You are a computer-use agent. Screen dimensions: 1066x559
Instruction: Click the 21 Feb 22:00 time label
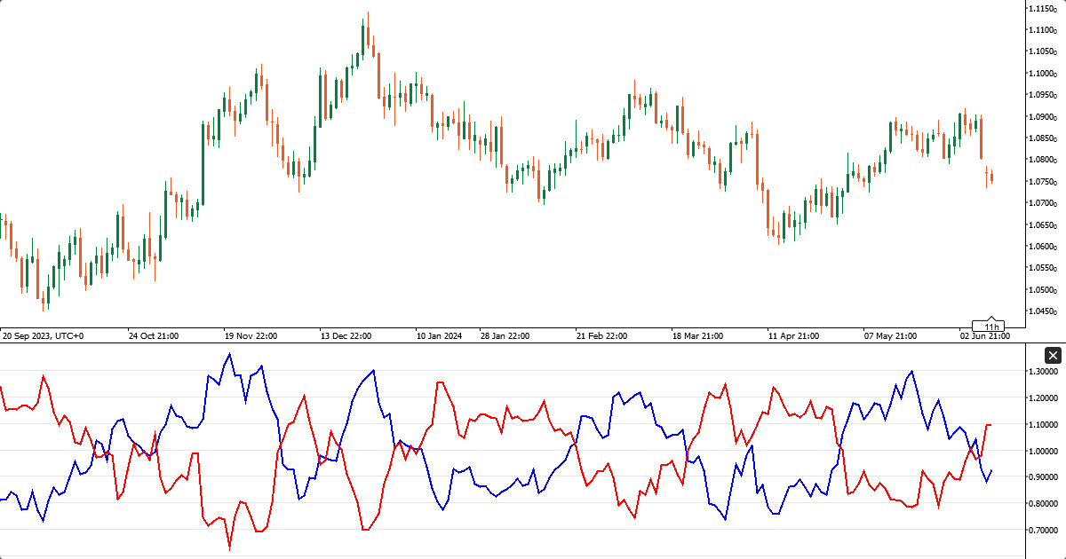[601, 336]
